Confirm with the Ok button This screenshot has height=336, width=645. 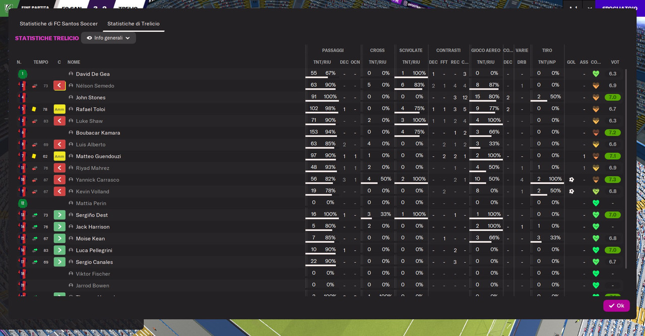[x=616, y=306]
